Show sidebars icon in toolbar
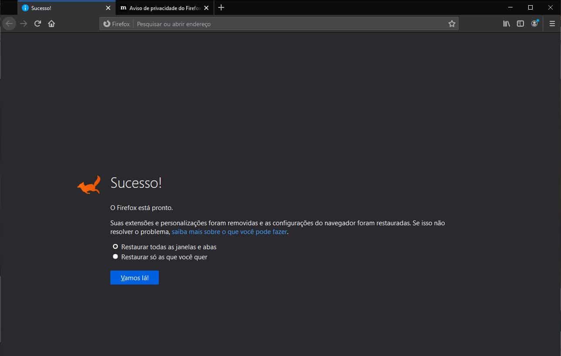Image resolution: width=561 pixels, height=356 pixels. pos(520,24)
